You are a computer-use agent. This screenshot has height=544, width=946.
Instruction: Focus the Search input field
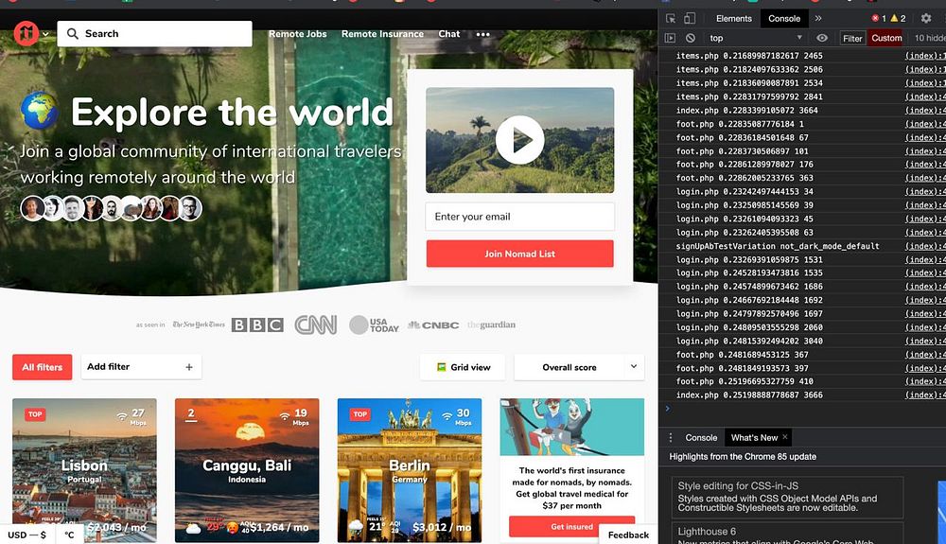click(x=154, y=34)
